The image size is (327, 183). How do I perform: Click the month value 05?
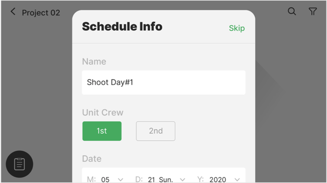[105, 180]
